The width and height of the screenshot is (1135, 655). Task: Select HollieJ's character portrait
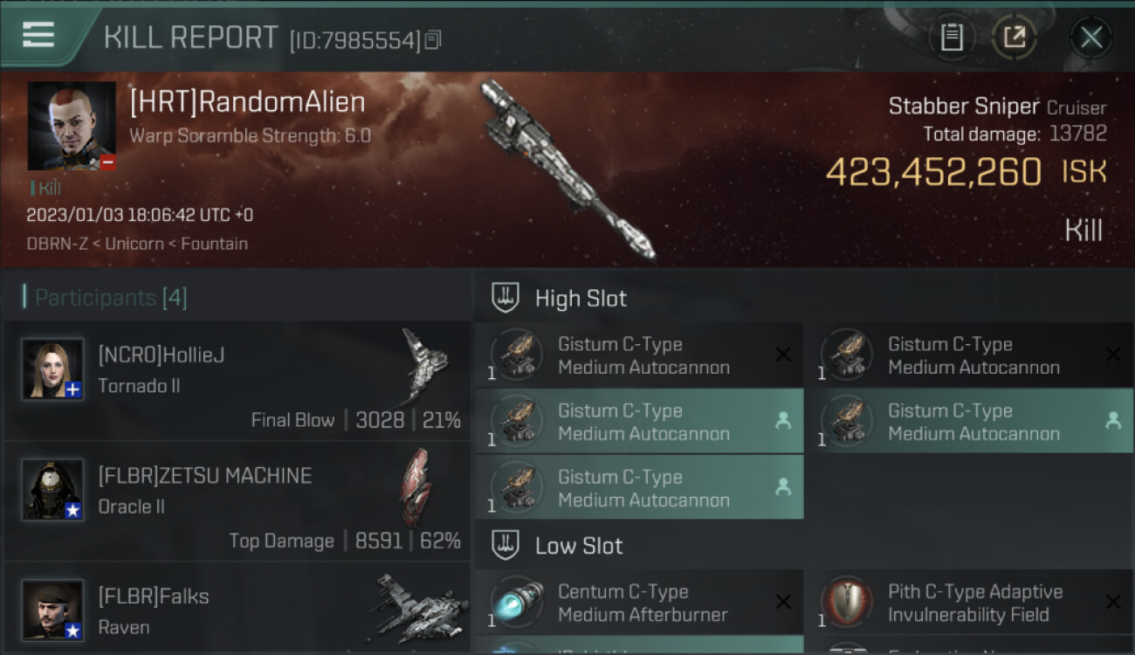(x=52, y=369)
